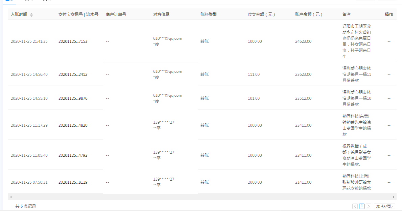The height and width of the screenshot is (211, 402).
Task: Click the 收支金额（元） column header
Action: pyautogui.click(x=261, y=14)
